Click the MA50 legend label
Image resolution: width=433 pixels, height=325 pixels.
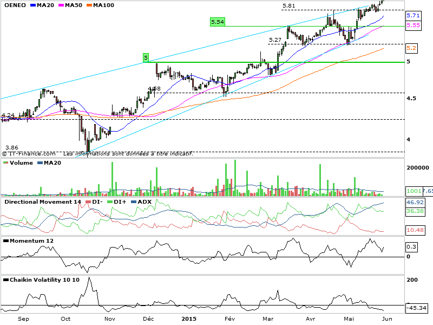[x=74, y=5]
